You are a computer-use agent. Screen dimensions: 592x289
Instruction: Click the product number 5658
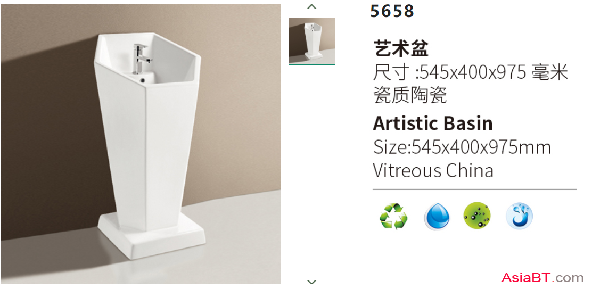pos(392,11)
